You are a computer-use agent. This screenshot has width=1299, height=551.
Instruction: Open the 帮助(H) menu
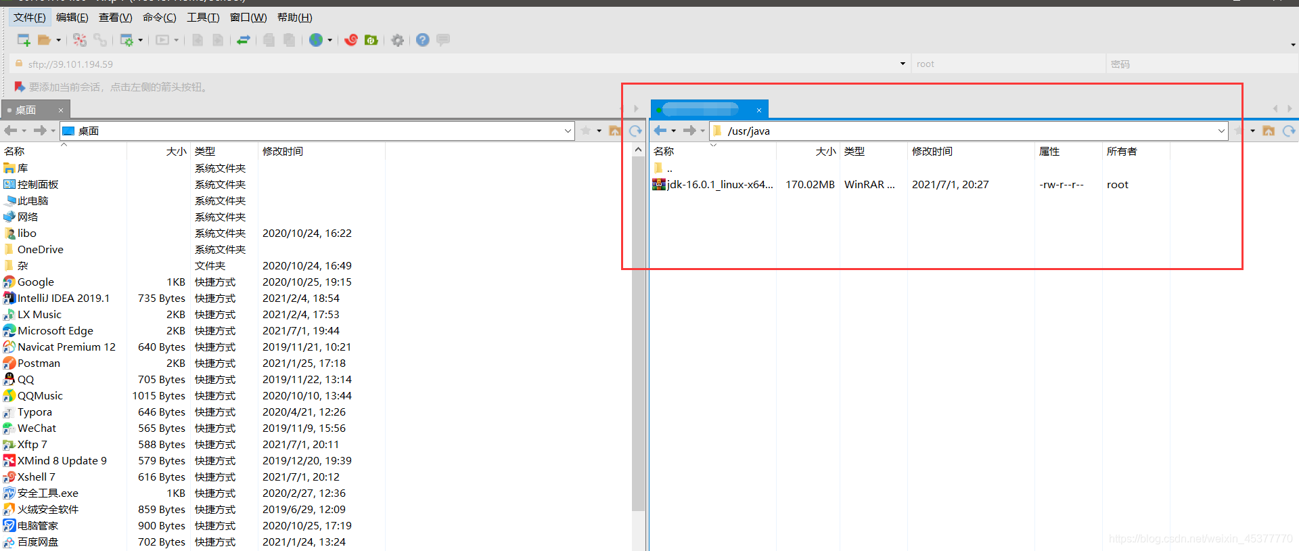[295, 18]
